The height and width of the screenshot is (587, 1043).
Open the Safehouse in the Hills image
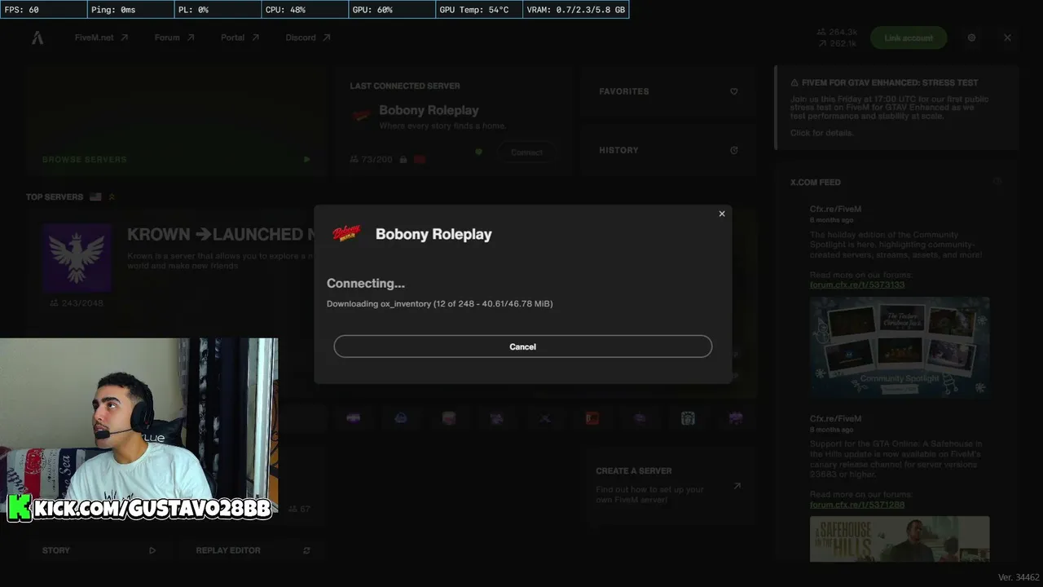[x=900, y=539]
